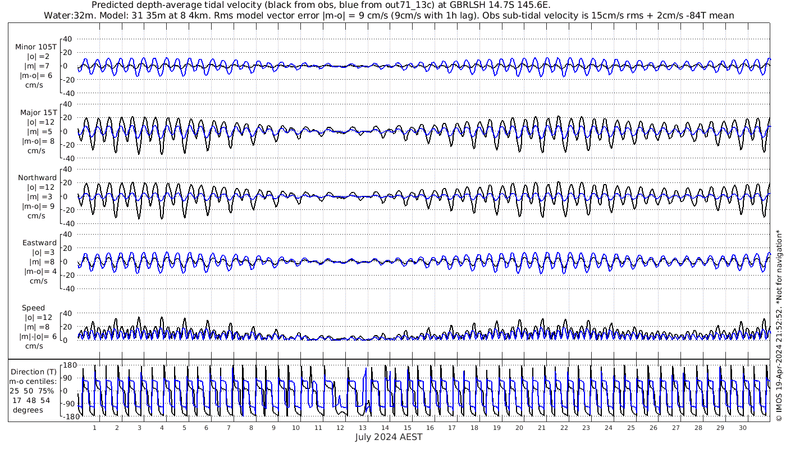
Task: Click day '30' tick on the x-axis
Action: pos(742,428)
